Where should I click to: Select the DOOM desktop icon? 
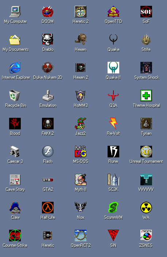pos(48,12)
